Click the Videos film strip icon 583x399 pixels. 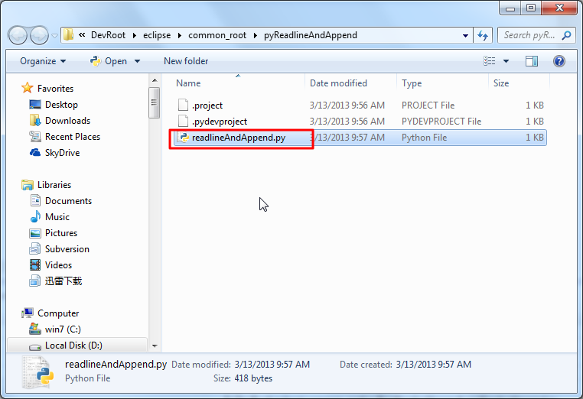(x=35, y=265)
